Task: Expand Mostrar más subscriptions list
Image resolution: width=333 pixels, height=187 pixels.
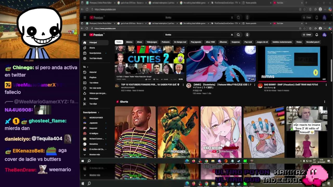Action: [94, 155]
